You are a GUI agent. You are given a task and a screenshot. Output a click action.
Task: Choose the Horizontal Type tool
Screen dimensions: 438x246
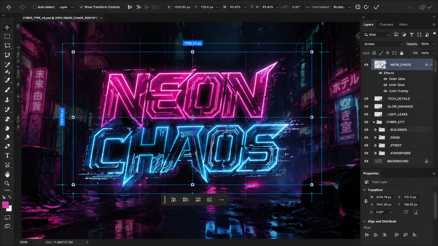click(x=7, y=156)
